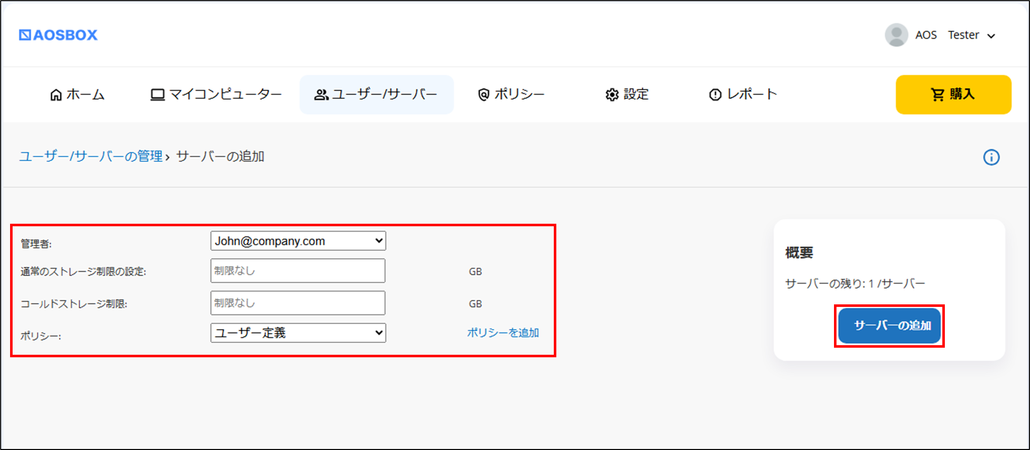The height and width of the screenshot is (450, 1030).
Task: Click the コールドストレージ制限: label
Action: (x=74, y=304)
